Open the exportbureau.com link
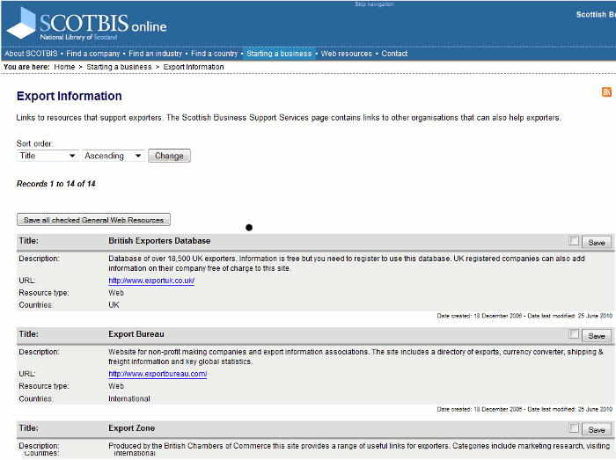Image resolution: width=616 pixels, height=460 pixels. pyautogui.click(x=158, y=374)
